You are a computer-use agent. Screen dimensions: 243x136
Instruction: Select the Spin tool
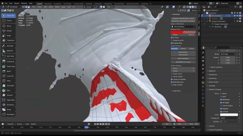coord(8,91)
